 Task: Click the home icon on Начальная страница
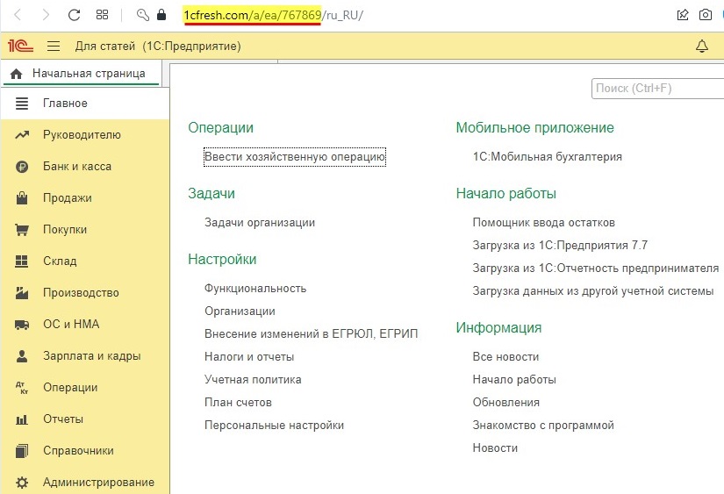[x=16, y=74]
